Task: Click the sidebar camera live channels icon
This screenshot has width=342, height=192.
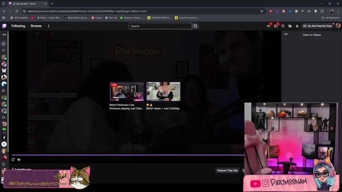Action: click(x=4, y=117)
